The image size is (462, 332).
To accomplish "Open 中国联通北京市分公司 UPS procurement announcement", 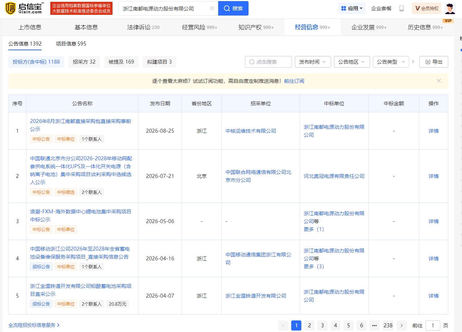I will (x=81, y=170).
